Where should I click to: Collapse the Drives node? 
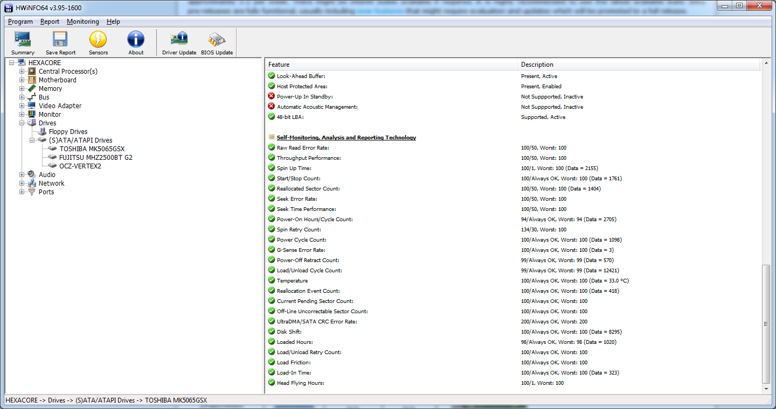[x=22, y=123]
